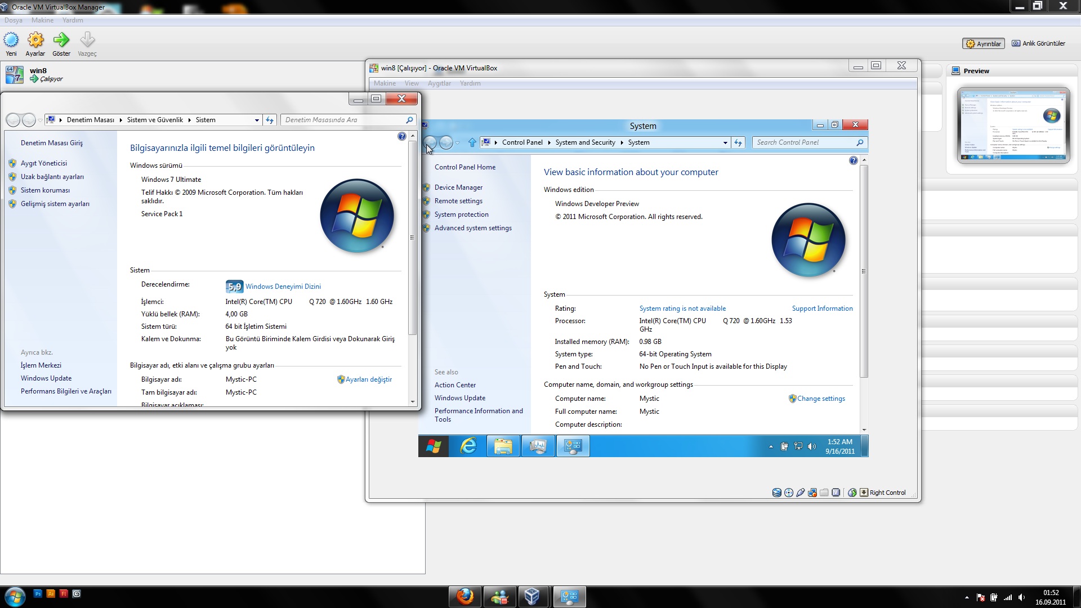Click help icon in guest System window
1081x608 pixels.
tap(853, 161)
